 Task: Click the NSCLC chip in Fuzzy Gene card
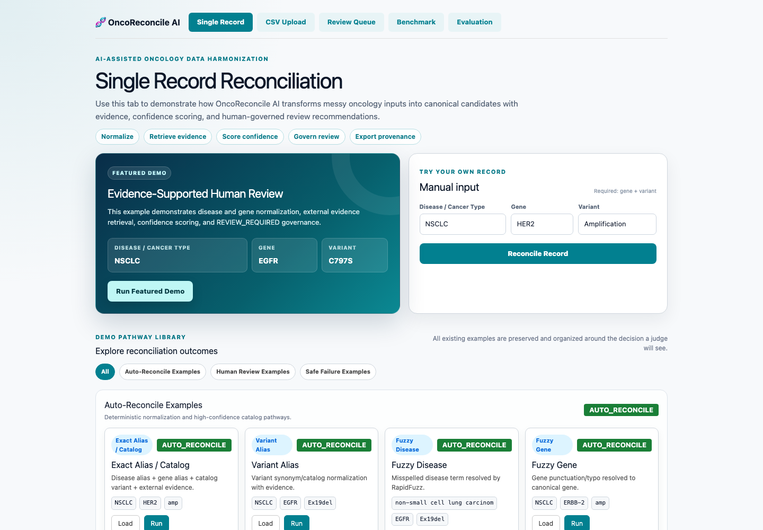coord(544,503)
